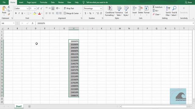Toggle Top Align
Image resolution: width=195 pixels, height=109 pixels.
click(47, 8)
